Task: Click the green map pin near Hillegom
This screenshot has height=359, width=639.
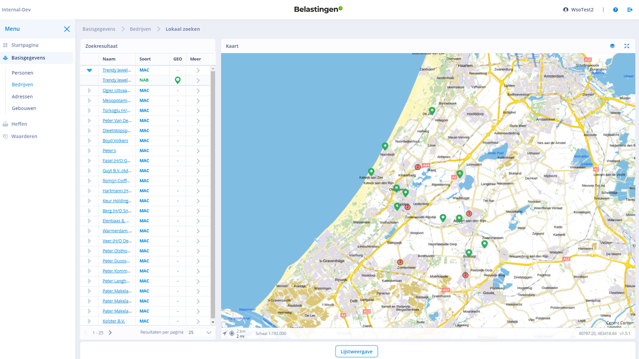Action: (432, 111)
